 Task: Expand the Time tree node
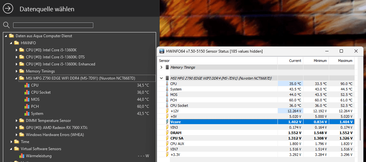pos(12,142)
